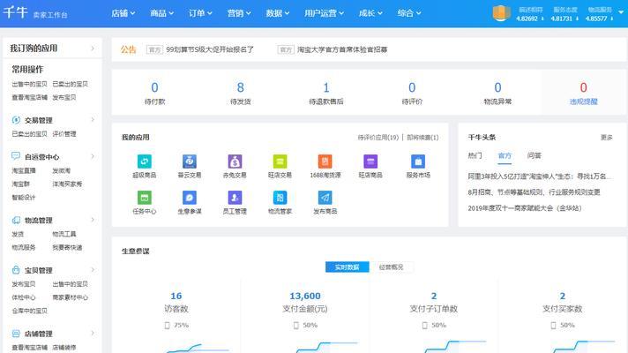Viewport: 628px width, 353px height.
Task: Launch the 物流管家 app
Action: 280,198
